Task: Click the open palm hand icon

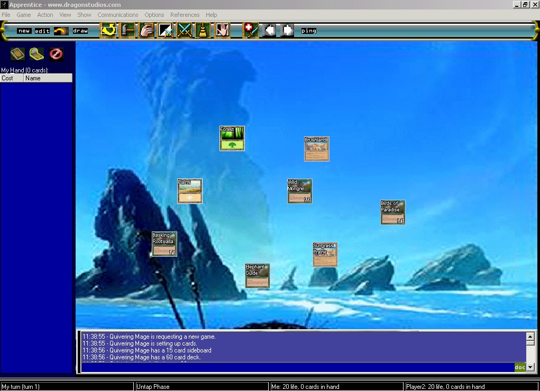Action: point(222,30)
